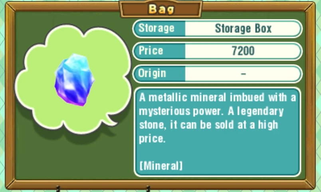
Task: Select the Storage Box value field
Action: coord(243,28)
